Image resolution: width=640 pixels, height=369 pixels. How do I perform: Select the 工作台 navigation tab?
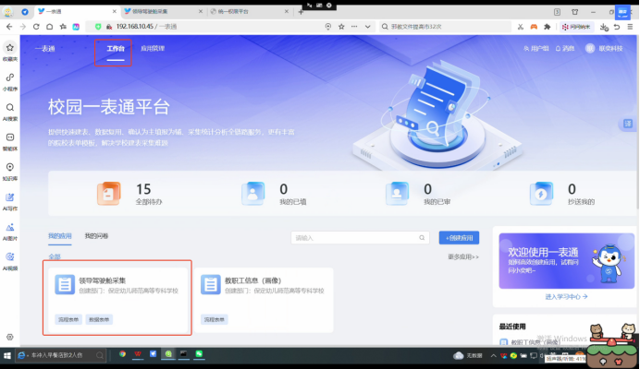[x=116, y=49]
